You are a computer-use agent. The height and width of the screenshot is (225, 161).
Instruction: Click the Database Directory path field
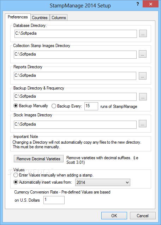tap(76, 34)
